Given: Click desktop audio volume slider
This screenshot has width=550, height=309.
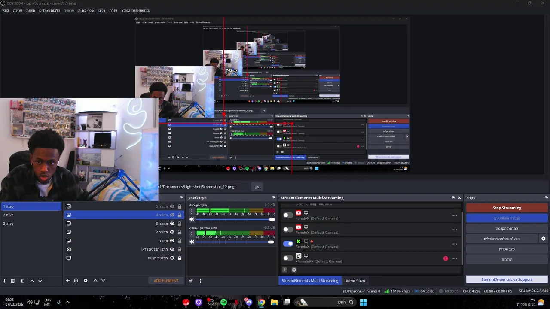Looking at the screenshot, I should click(x=235, y=242).
